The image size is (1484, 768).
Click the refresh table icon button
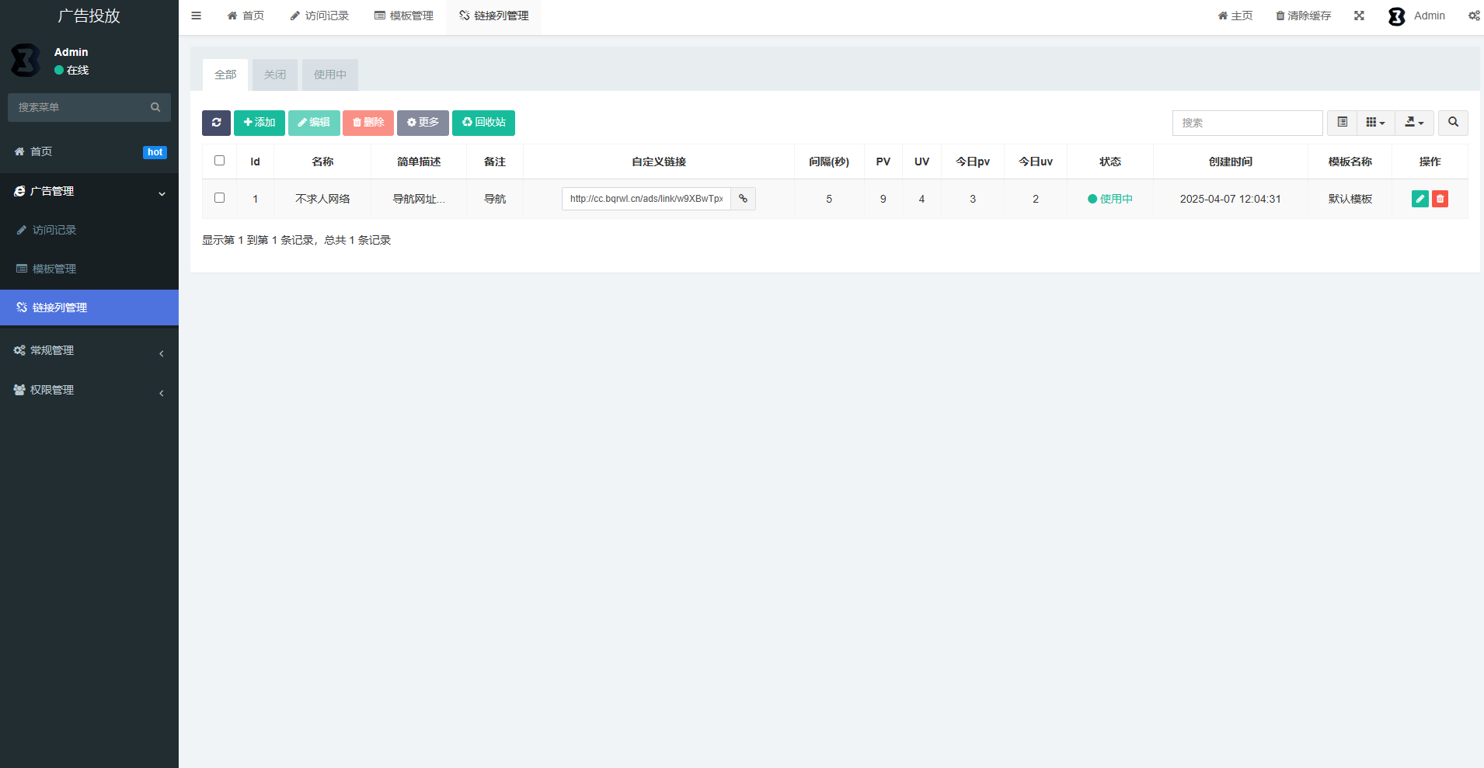point(216,123)
